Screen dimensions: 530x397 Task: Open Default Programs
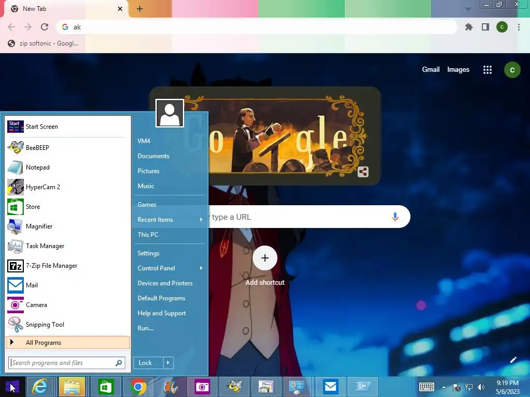click(x=161, y=298)
